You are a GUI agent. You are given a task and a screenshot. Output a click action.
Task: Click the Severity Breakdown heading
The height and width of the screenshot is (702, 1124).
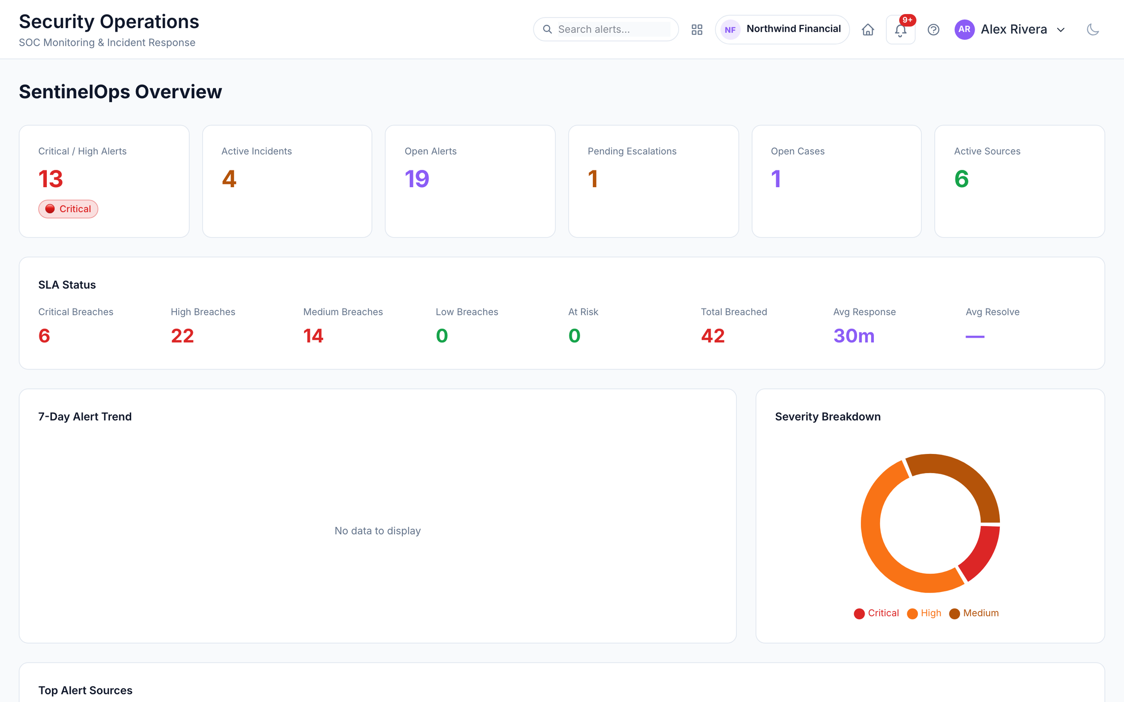click(828, 417)
